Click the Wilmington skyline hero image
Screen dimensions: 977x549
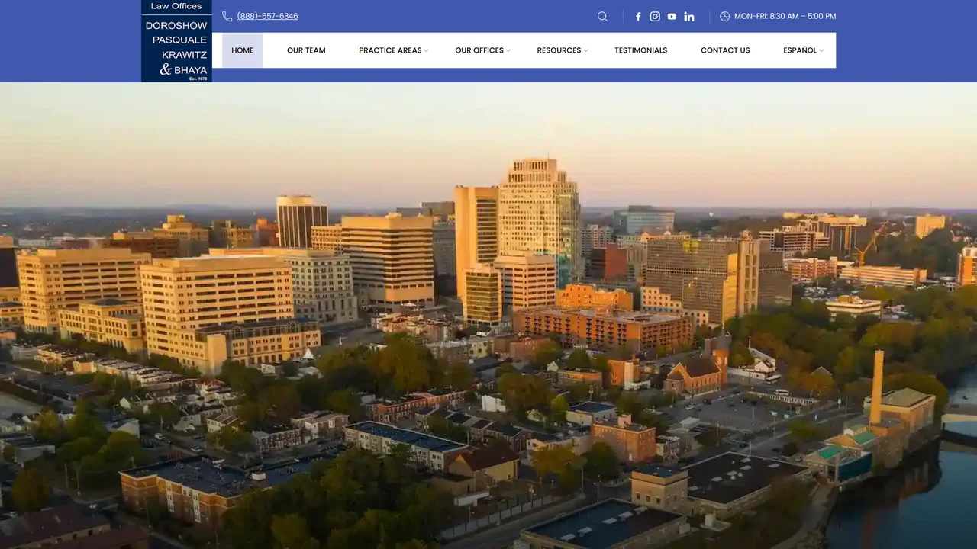tap(488, 316)
